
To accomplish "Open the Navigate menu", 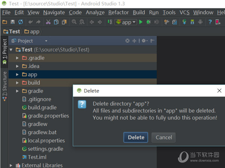I will tap(54, 12).
